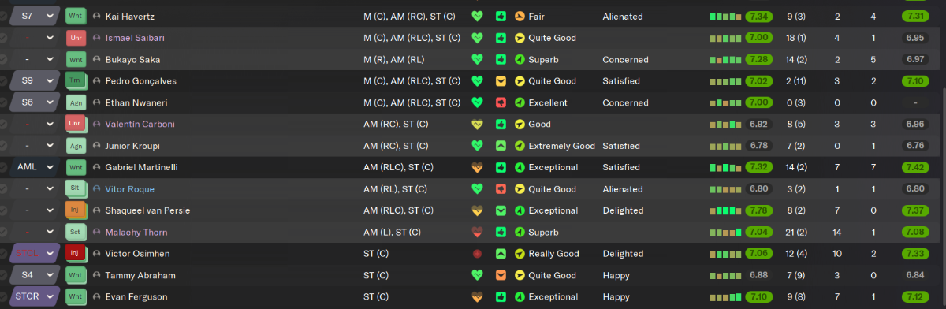The height and width of the screenshot is (309, 946).
Task: Click the Inj status icon for Victor Osimhen
Action: tap(76, 254)
